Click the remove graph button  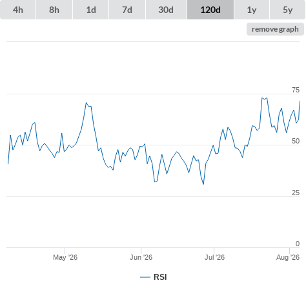click(x=275, y=29)
